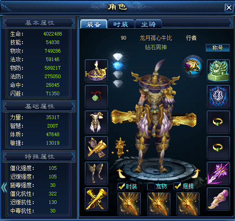
Task: Open the chest armor equipment slot
Action: pos(96,122)
